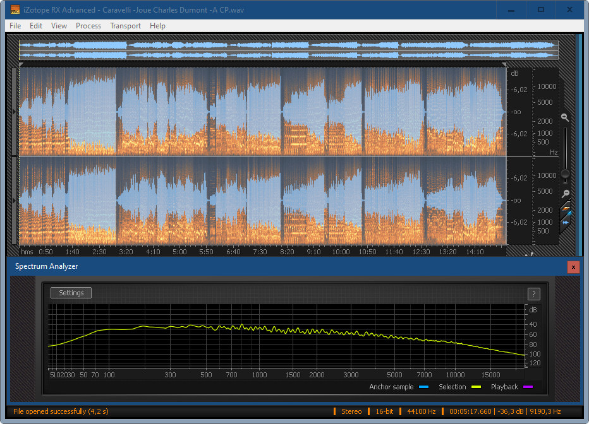Open the Transport menu

(x=125, y=26)
